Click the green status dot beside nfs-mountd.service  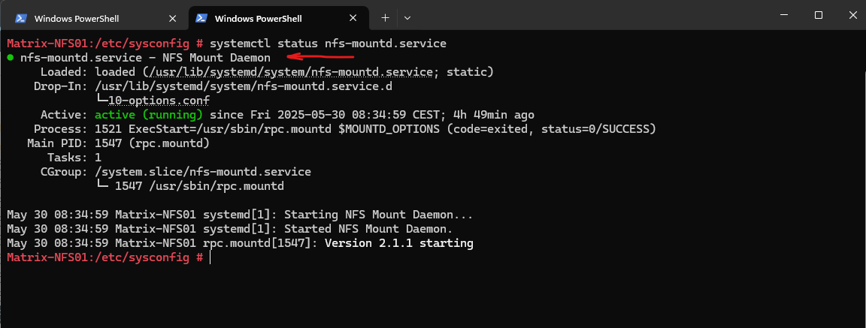tap(11, 57)
